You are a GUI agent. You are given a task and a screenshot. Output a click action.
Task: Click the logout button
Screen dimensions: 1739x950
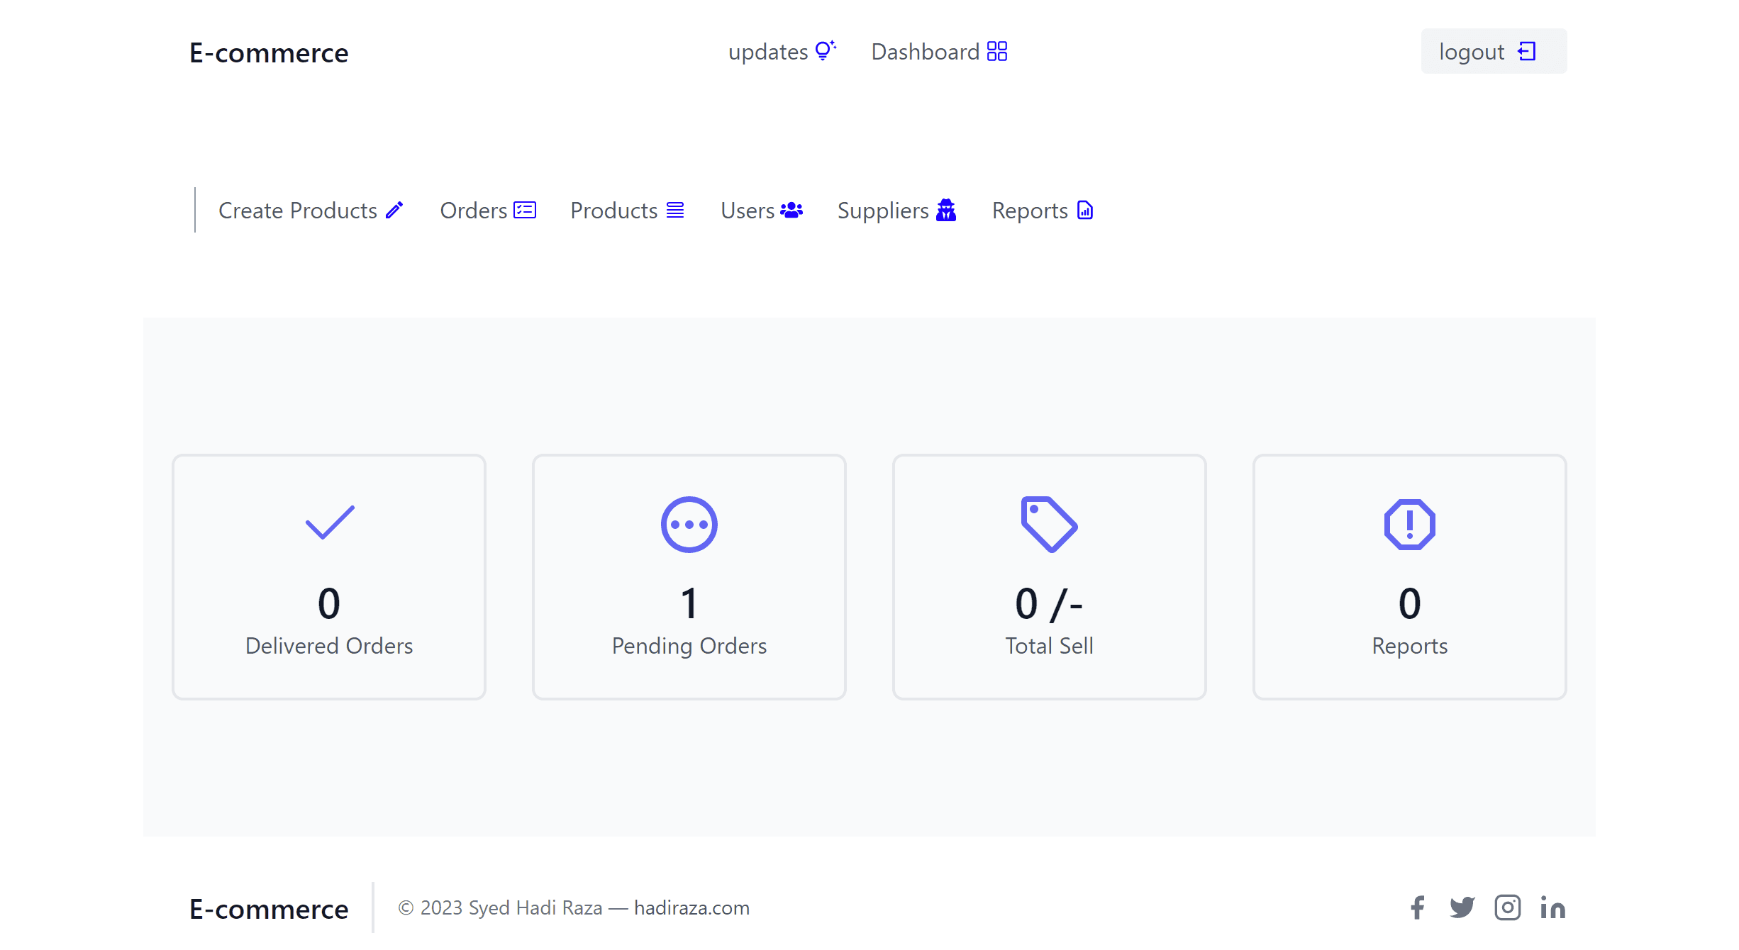coord(1494,51)
